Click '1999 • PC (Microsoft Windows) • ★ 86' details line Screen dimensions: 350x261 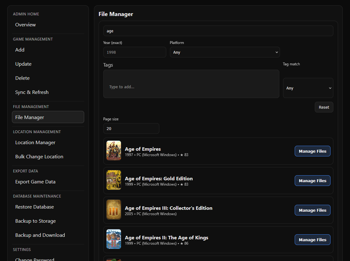pos(156,243)
